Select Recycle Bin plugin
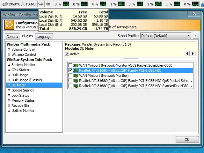 point(20,106)
